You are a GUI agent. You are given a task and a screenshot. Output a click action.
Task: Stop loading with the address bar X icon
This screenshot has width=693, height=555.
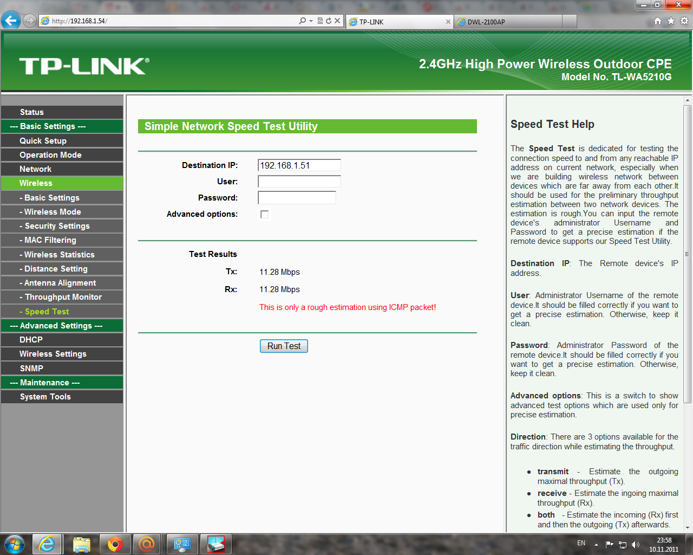pyautogui.click(x=337, y=21)
